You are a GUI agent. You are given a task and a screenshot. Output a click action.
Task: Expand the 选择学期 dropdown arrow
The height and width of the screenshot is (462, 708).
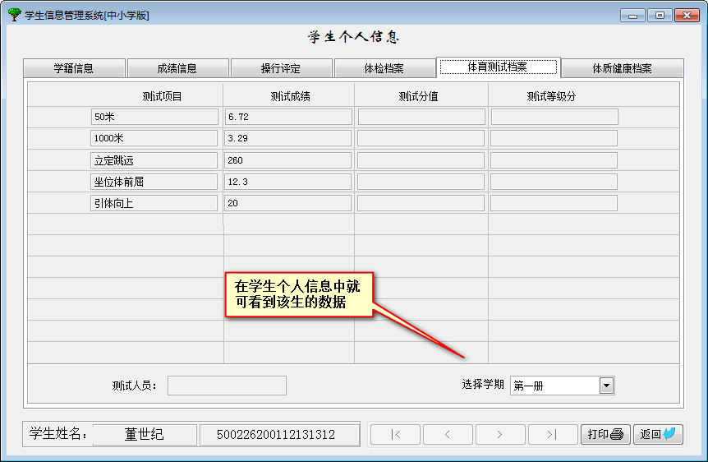point(606,386)
